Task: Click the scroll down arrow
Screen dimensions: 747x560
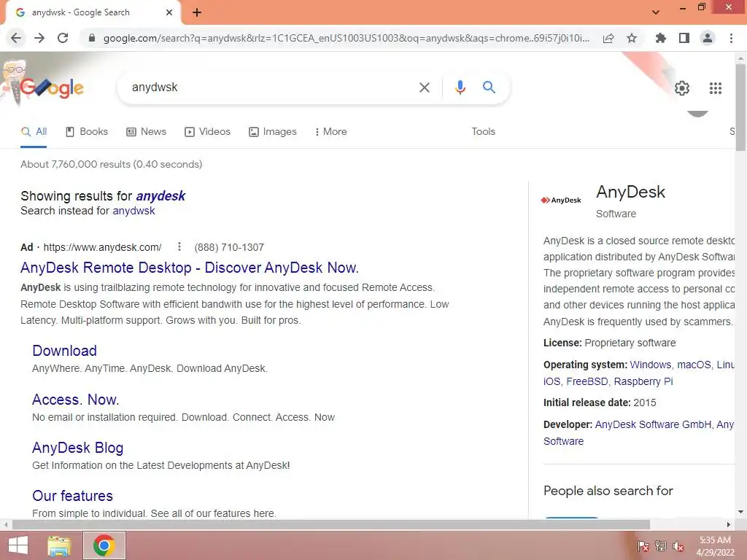Action: pyautogui.click(x=741, y=512)
